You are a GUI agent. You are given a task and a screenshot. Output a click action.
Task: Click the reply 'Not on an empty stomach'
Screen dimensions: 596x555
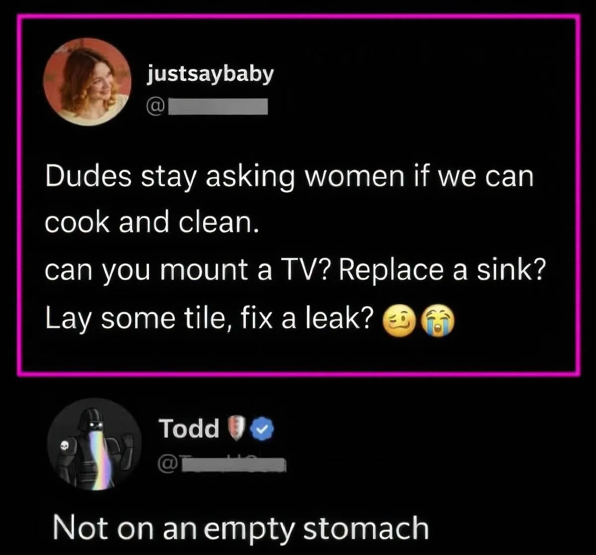(x=240, y=528)
